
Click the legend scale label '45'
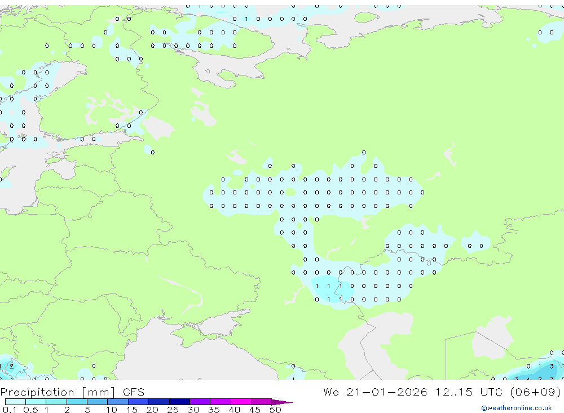(x=255, y=410)
